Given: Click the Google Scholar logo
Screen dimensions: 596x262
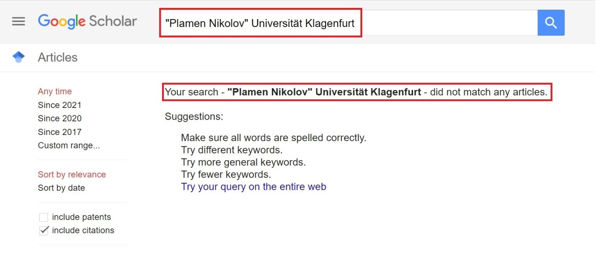Looking at the screenshot, I should pos(88,21).
